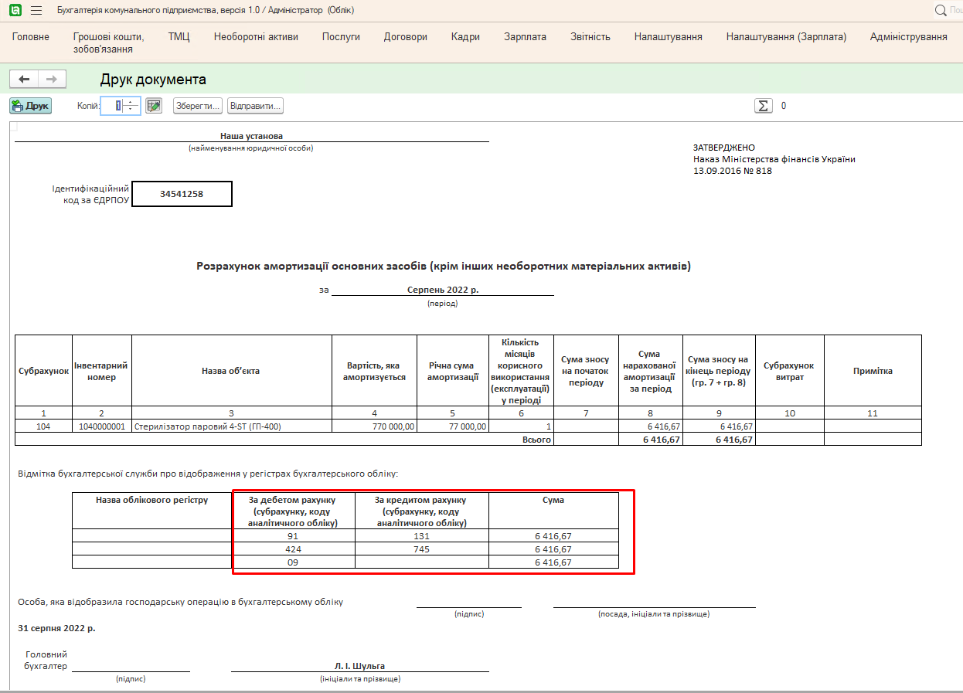The width and height of the screenshot is (963, 693).
Task: Click the search magnifier icon
Action: click(x=941, y=10)
